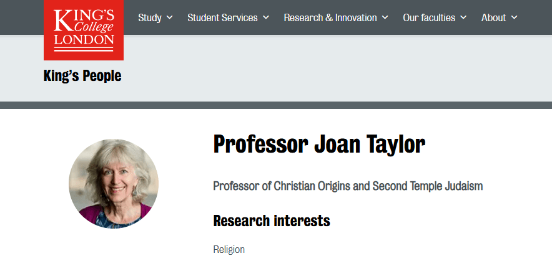Click the Professor Joan Taylor heading

tap(319, 145)
